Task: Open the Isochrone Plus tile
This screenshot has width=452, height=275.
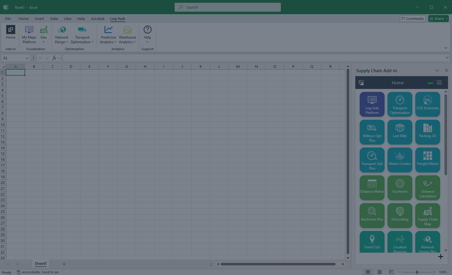Action: [372, 216]
